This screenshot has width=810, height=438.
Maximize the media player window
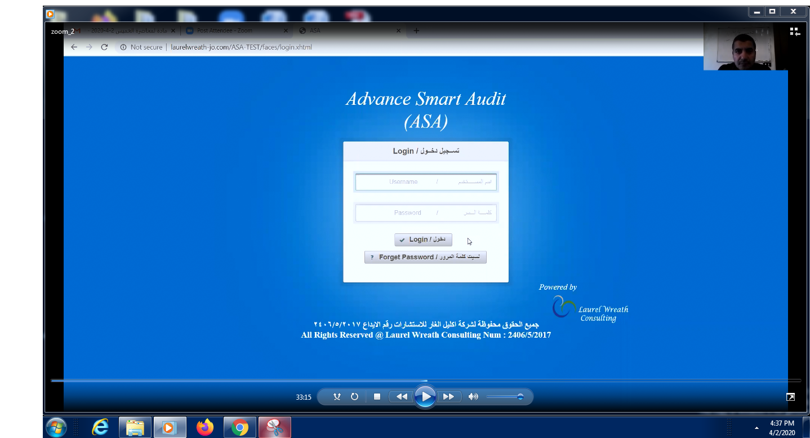pyautogui.click(x=772, y=11)
